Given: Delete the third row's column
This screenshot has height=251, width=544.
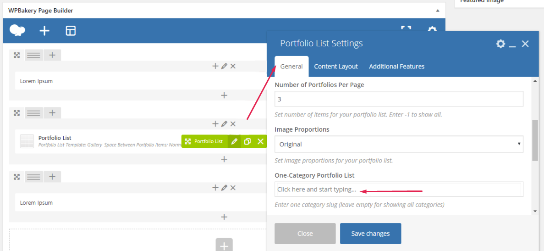Looking at the screenshot, I should pos(233,188).
